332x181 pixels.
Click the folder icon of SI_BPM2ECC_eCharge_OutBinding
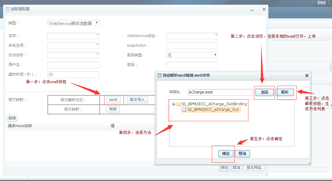[178, 104]
